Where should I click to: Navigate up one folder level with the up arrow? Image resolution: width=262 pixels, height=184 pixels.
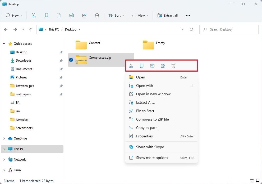tap(31, 29)
